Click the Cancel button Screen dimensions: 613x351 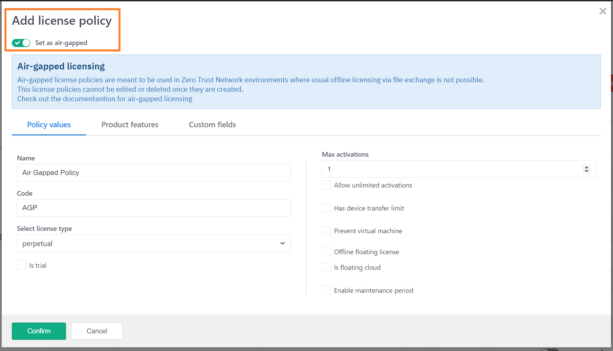[x=97, y=331]
